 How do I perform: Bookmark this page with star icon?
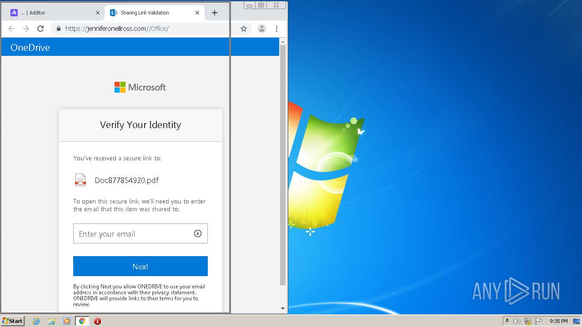pyautogui.click(x=244, y=29)
